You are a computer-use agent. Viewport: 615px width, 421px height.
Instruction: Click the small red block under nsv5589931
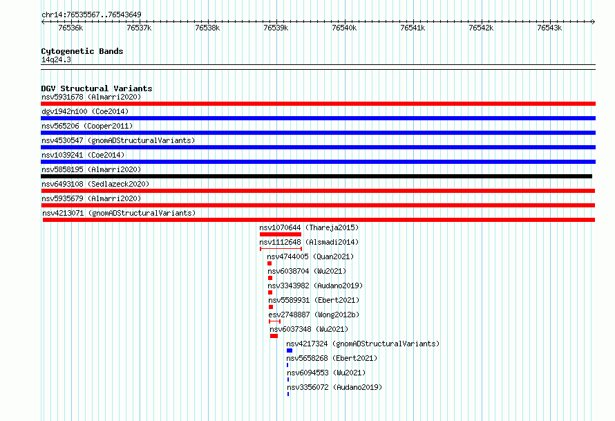click(271, 307)
